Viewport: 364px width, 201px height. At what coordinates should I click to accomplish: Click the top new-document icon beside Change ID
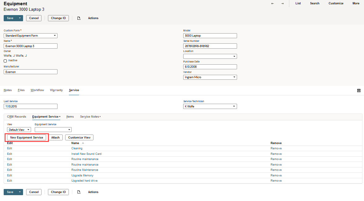point(79,18)
